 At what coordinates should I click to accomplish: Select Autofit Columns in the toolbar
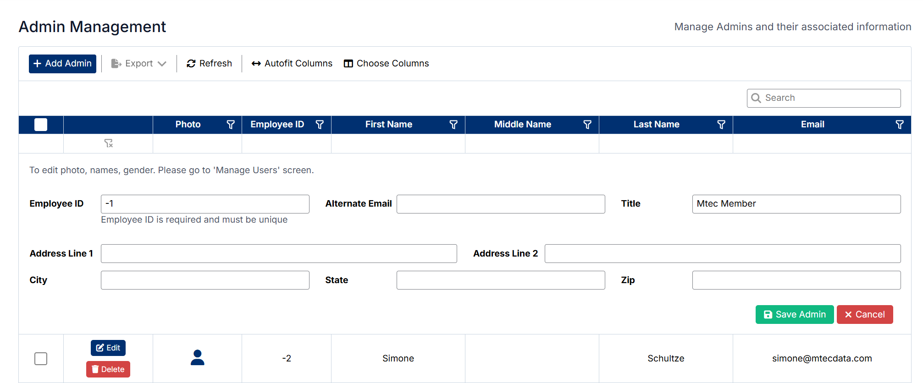(x=292, y=64)
